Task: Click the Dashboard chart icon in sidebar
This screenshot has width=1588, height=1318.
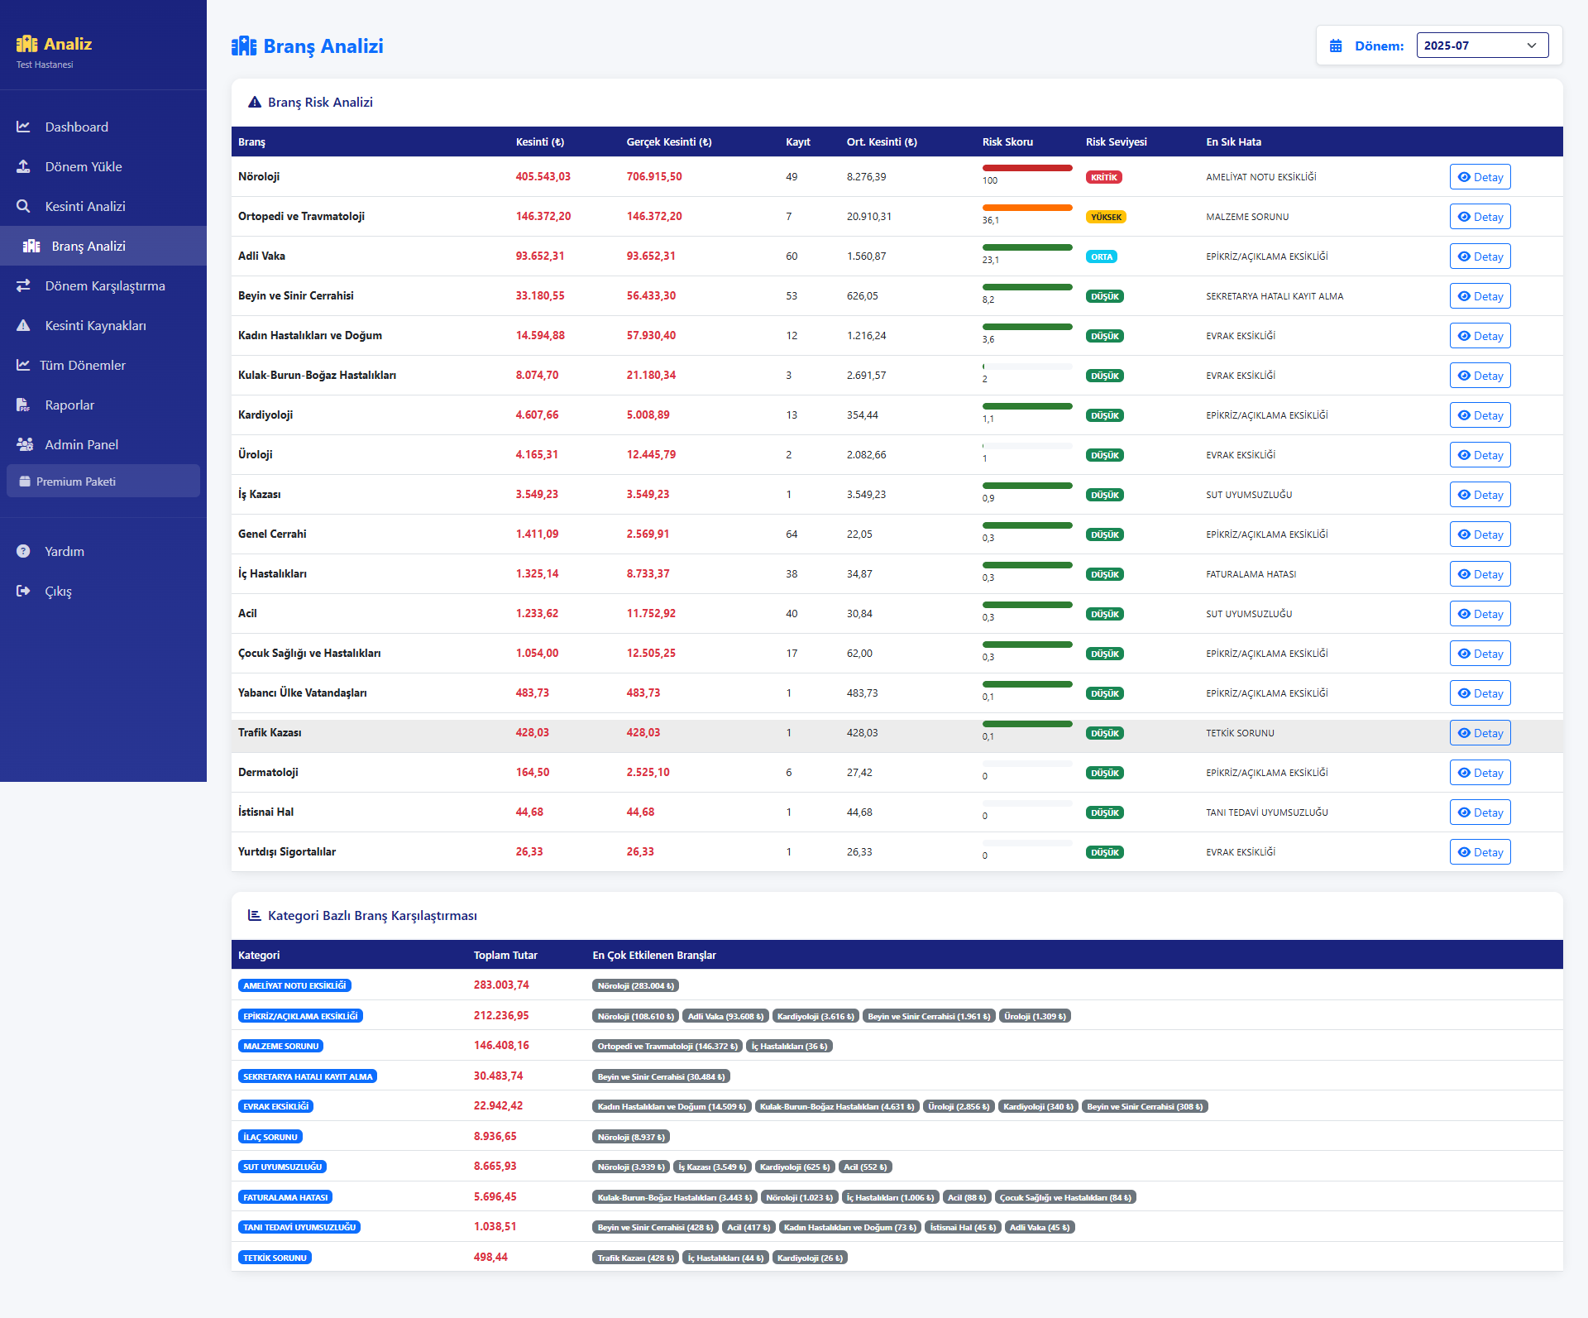Action: coord(23,127)
